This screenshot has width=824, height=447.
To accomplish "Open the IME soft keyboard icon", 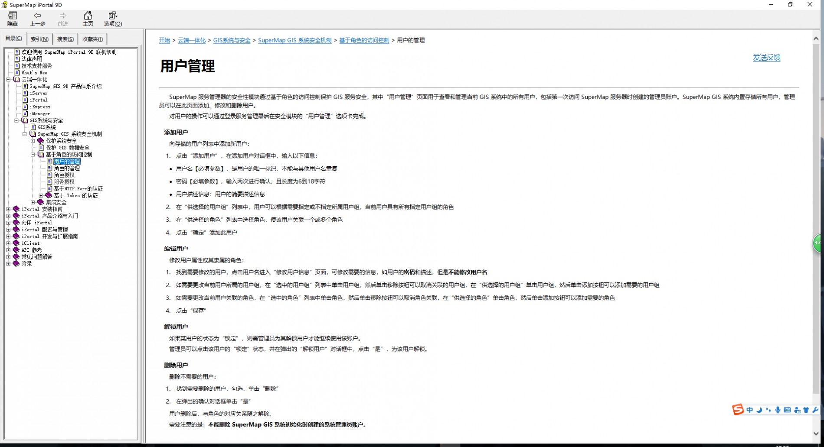I will [x=787, y=410].
